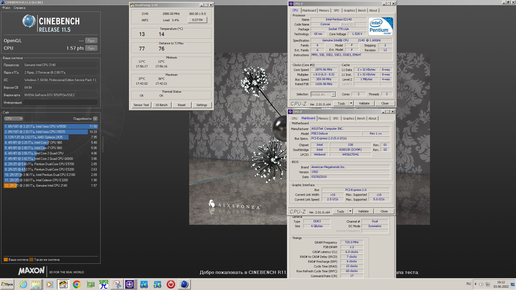The image size is (516, 290).
Task: Click the Cinebench title bar icon
Action: (x=2, y=2)
